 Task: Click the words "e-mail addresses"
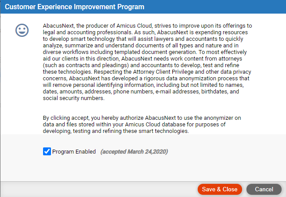(177, 92)
